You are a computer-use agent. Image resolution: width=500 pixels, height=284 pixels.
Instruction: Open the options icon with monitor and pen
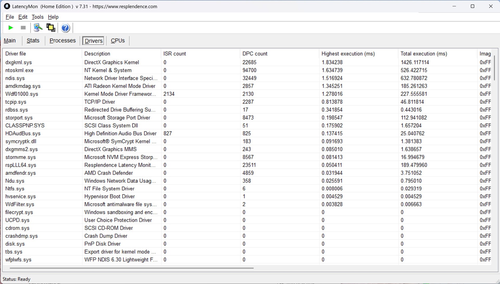pyautogui.click(x=38, y=28)
